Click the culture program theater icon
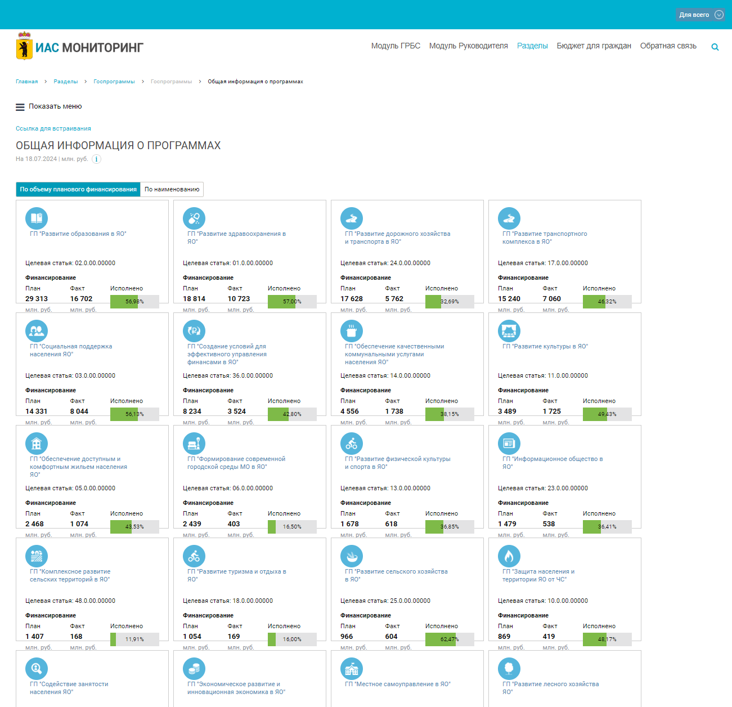732x707 pixels. tap(509, 331)
